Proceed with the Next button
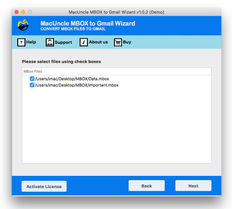 click(193, 186)
